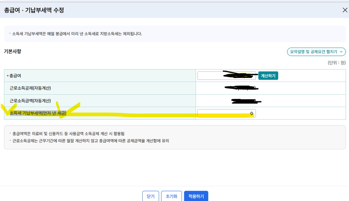Reset the form with 초기화

point(171,196)
